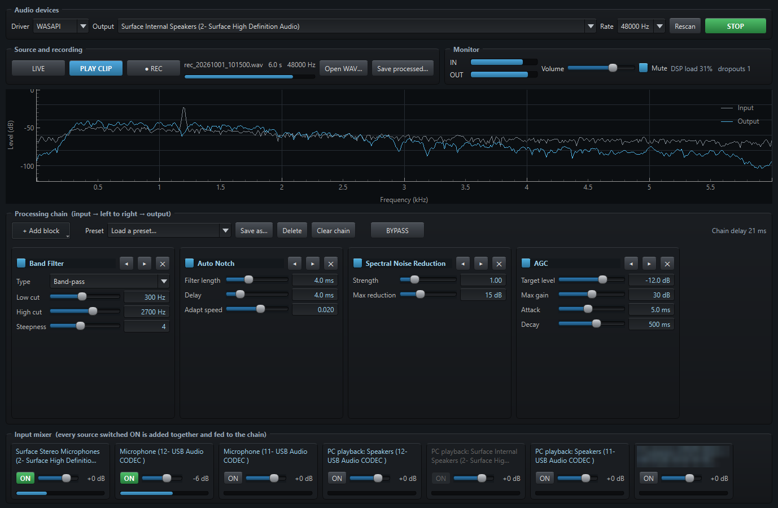778x508 pixels.
Task: Move AGC block left
Action: coord(631,264)
